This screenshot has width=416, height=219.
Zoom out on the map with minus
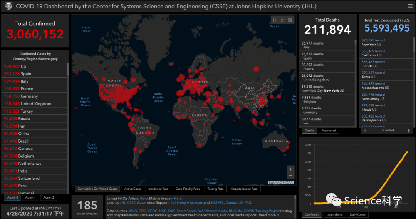click(x=290, y=176)
